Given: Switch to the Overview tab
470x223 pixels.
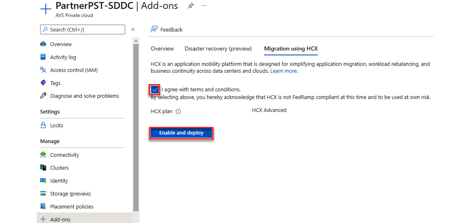Looking at the screenshot, I should point(162,48).
